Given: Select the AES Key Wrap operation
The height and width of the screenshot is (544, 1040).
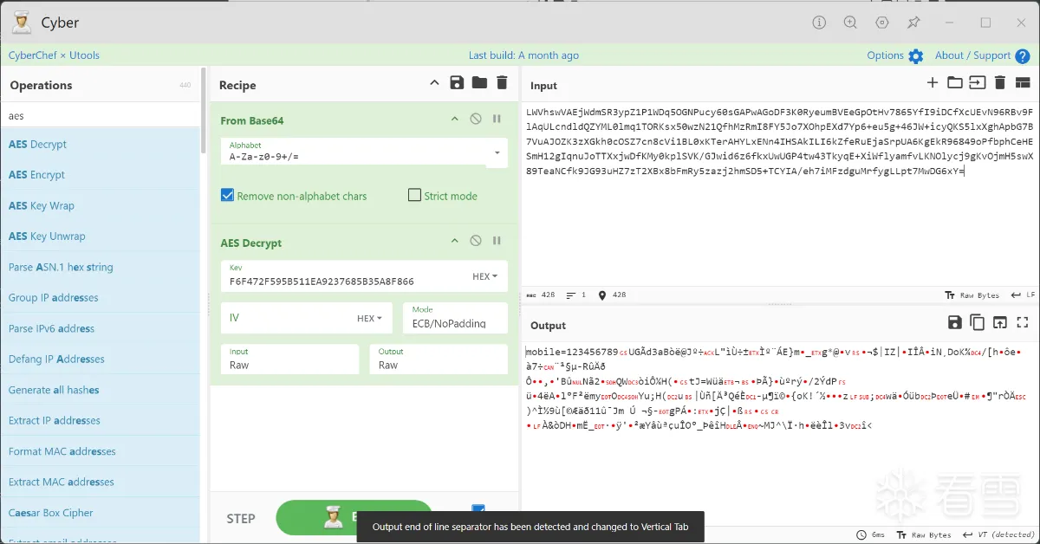Looking at the screenshot, I should pos(100,206).
